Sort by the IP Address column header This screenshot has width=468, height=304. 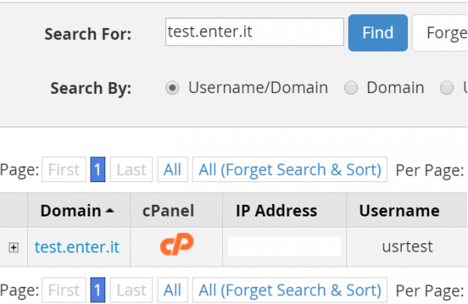click(x=276, y=211)
